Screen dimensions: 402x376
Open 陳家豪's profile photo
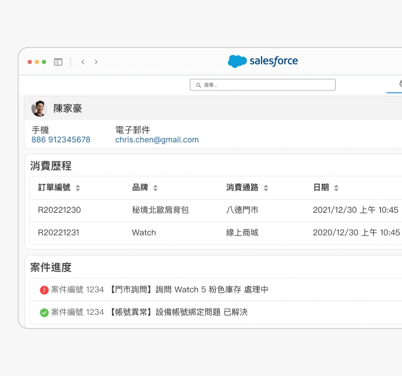tap(39, 109)
